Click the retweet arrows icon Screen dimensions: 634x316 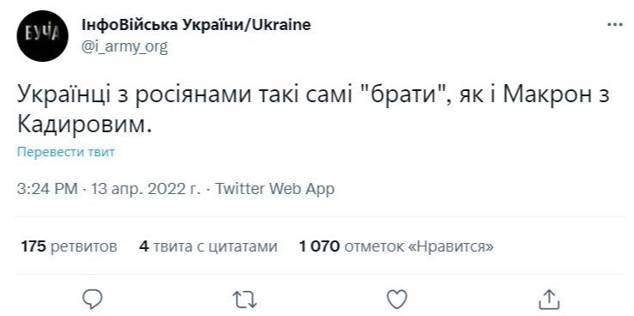tap(244, 300)
